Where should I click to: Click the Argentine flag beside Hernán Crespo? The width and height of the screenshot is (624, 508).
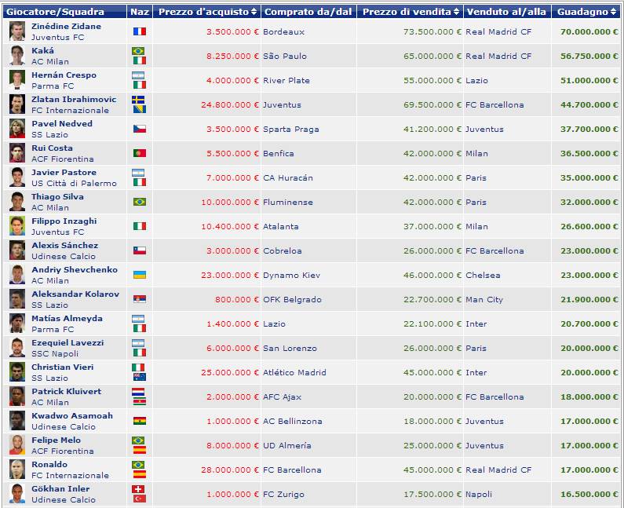click(138, 75)
